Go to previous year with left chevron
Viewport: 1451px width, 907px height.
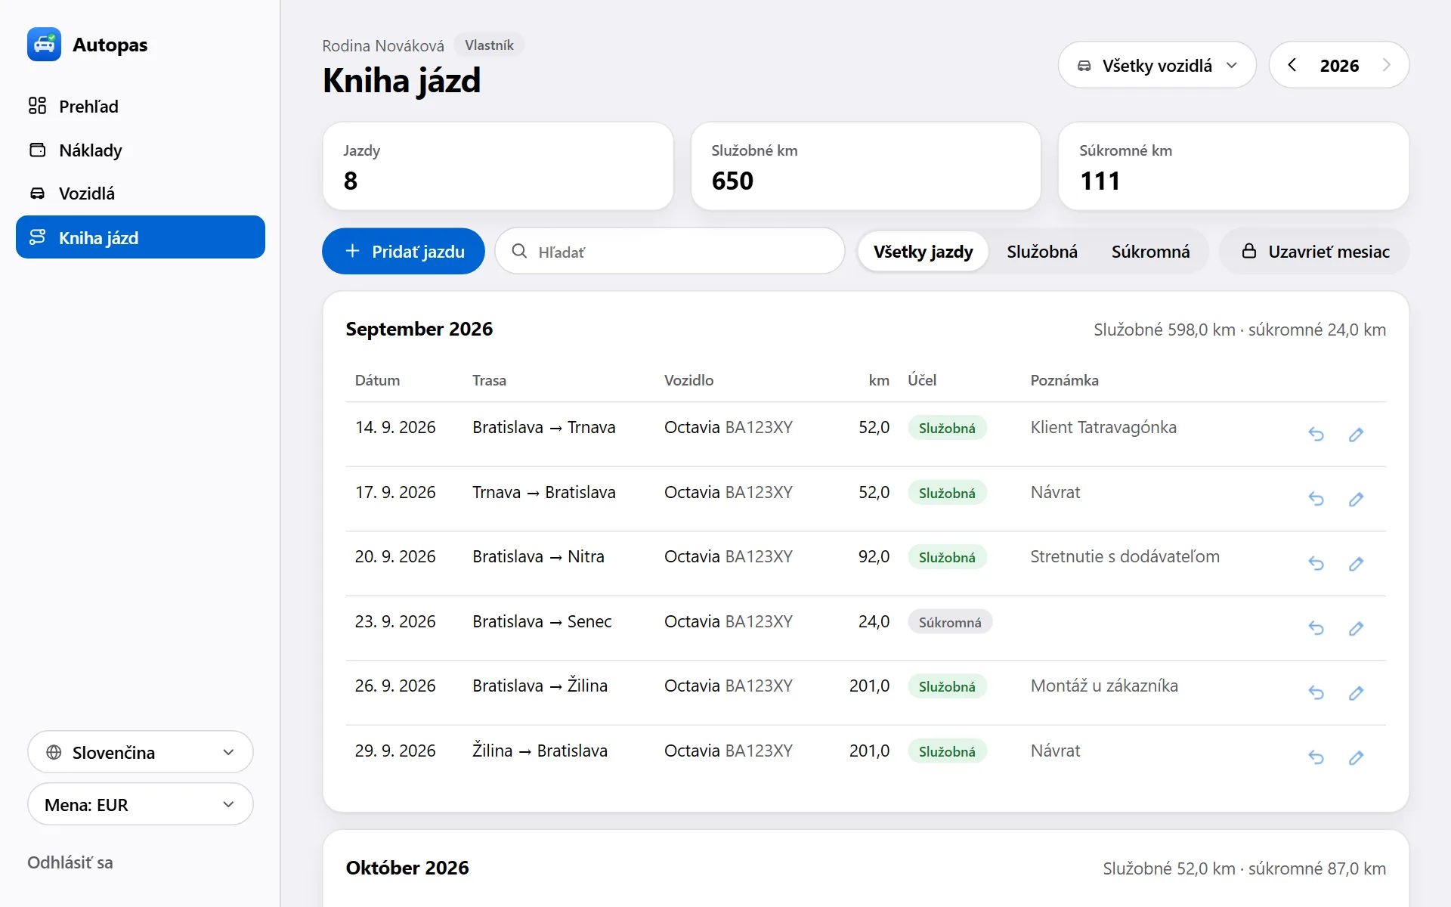[1292, 65]
